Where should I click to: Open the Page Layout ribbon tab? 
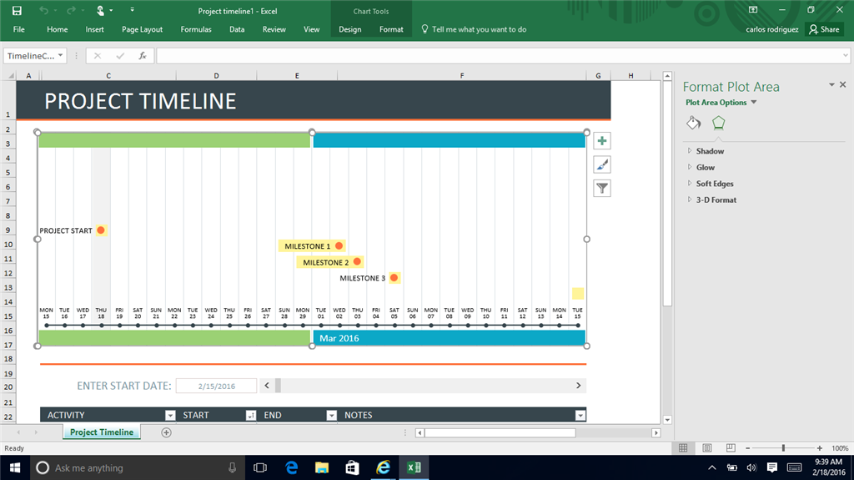click(142, 29)
